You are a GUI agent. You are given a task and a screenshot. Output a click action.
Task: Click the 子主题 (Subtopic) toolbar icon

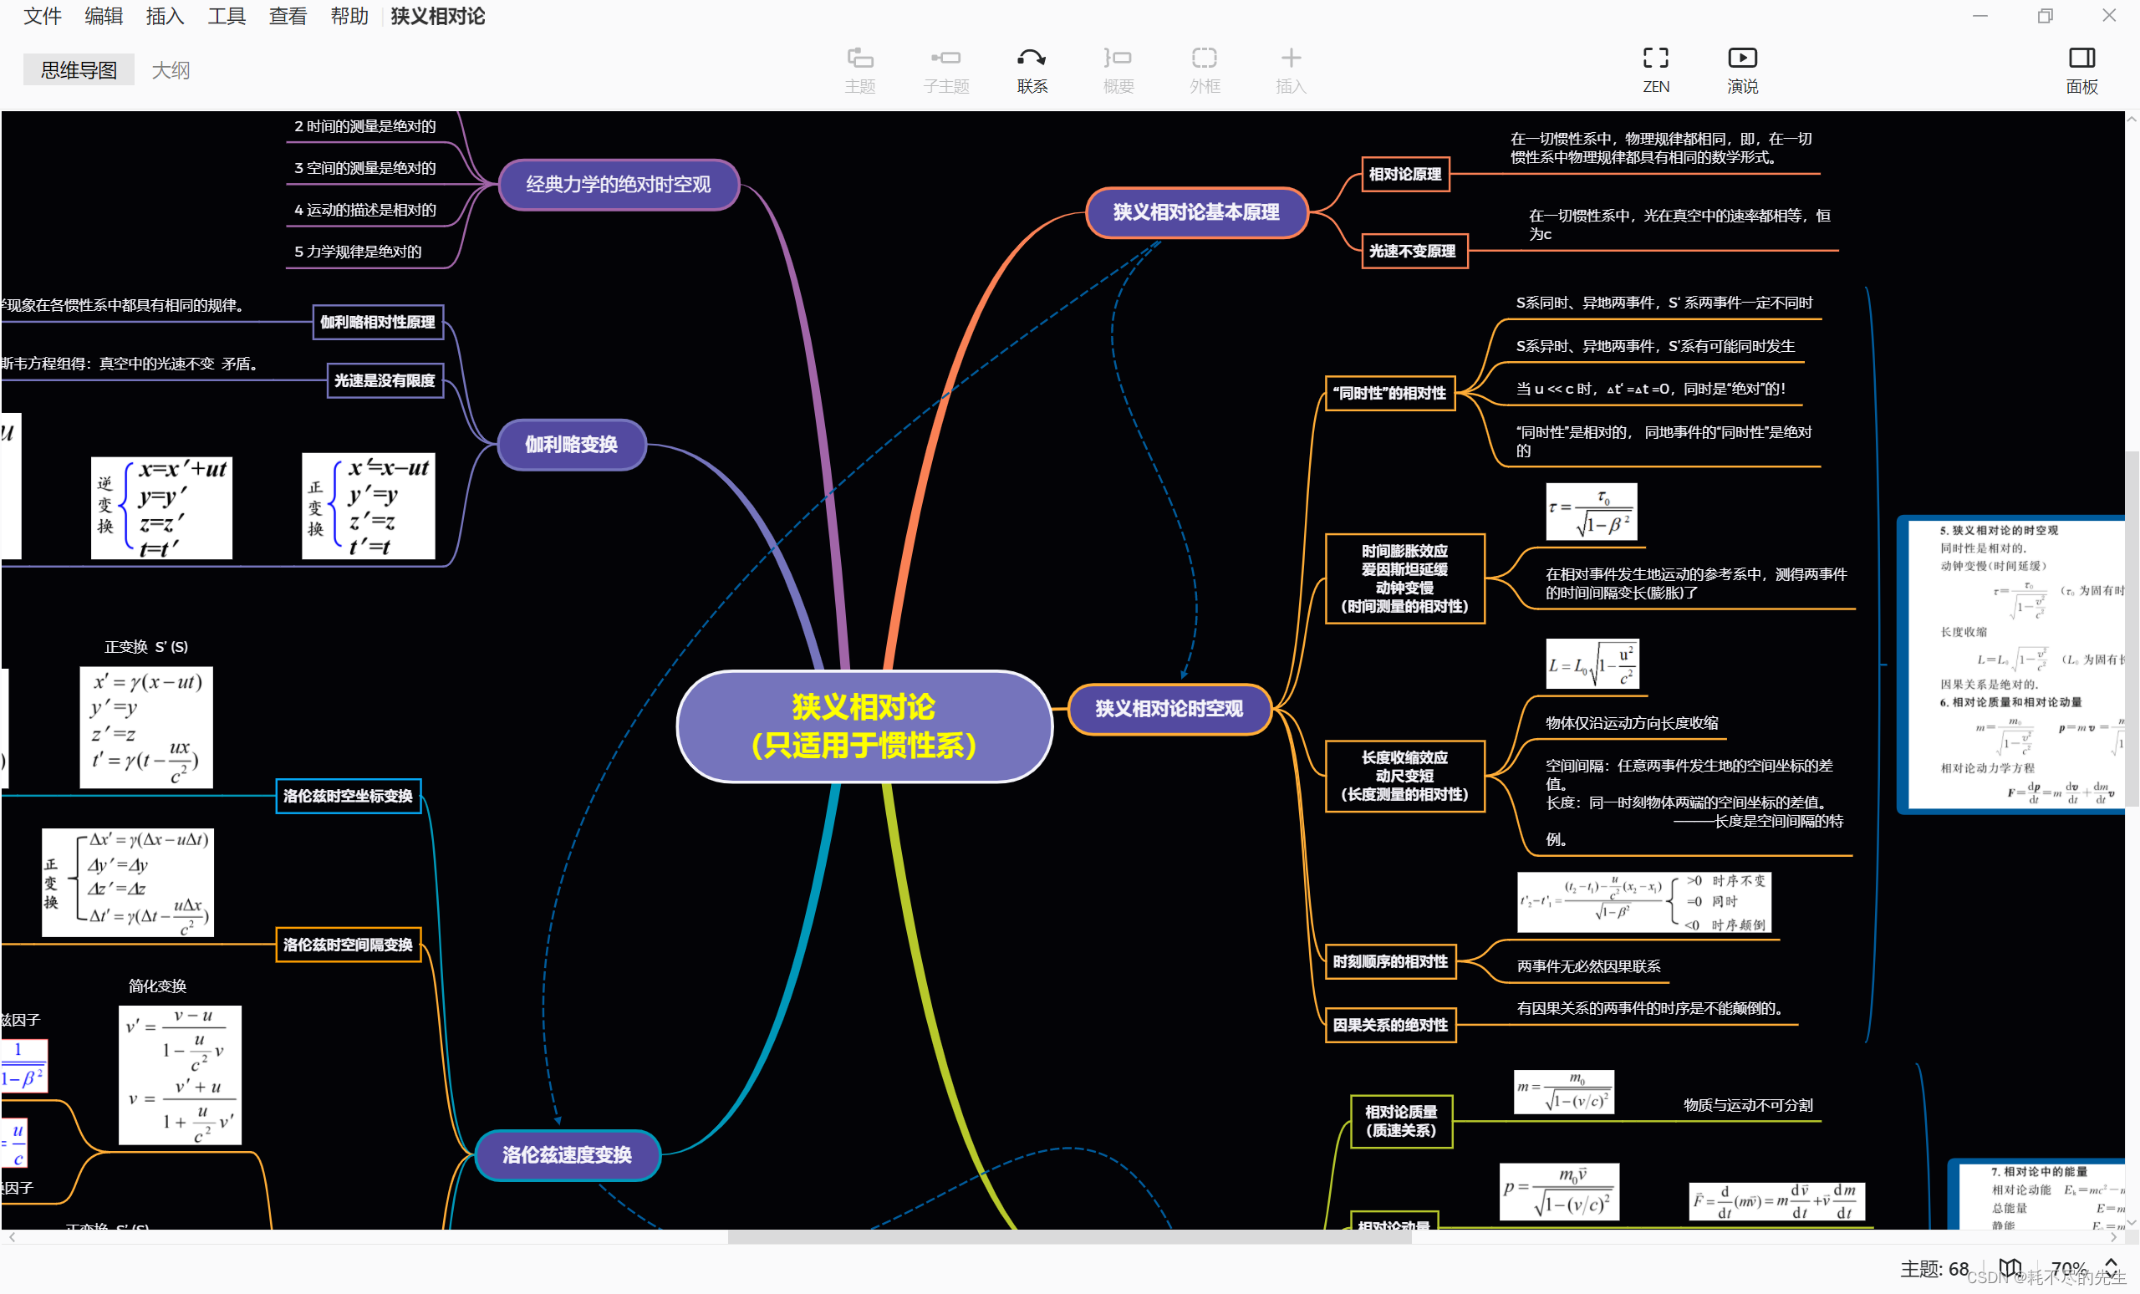[945, 69]
